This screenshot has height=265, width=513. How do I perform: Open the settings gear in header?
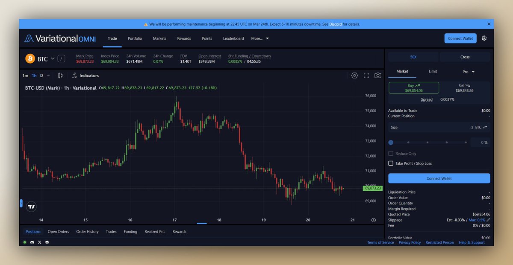point(484,38)
